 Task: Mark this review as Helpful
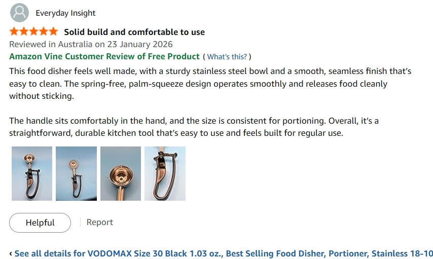click(x=40, y=223)
